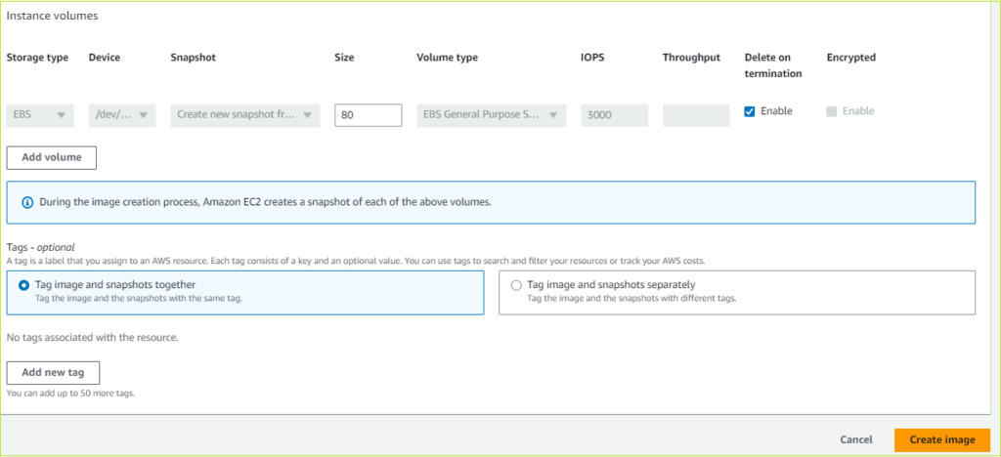Click the Instance volumes section heading

click(x=52, y=17)
